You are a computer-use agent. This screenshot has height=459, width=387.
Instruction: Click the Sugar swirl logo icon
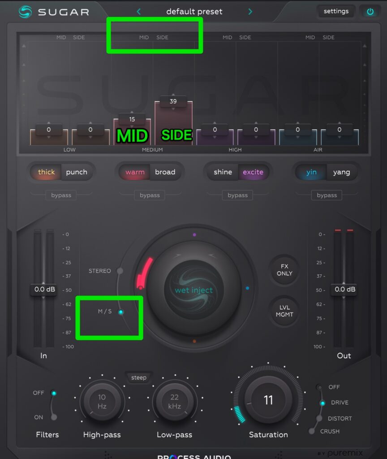[26, 12]
